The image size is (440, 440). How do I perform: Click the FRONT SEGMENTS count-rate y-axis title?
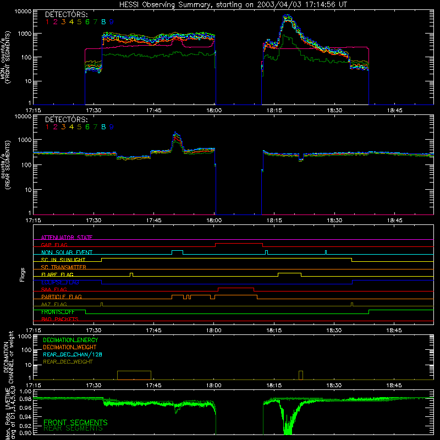(5, 57)
